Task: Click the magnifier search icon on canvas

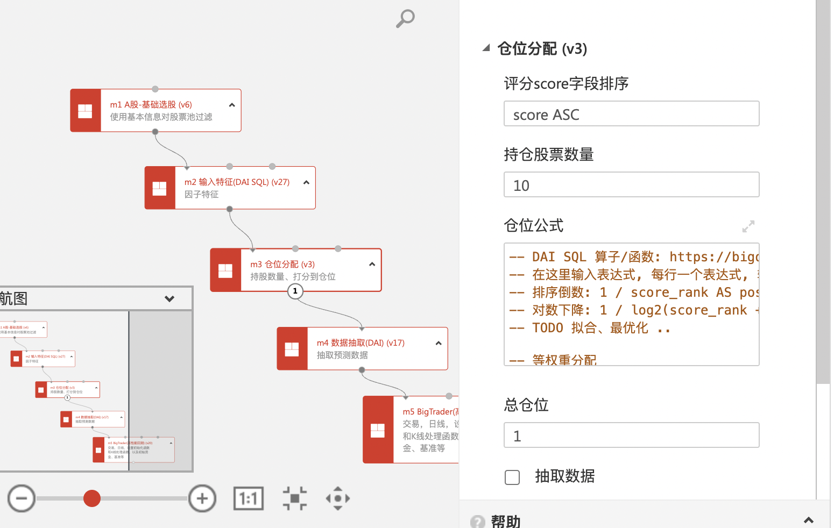Action: pos(405,18)
